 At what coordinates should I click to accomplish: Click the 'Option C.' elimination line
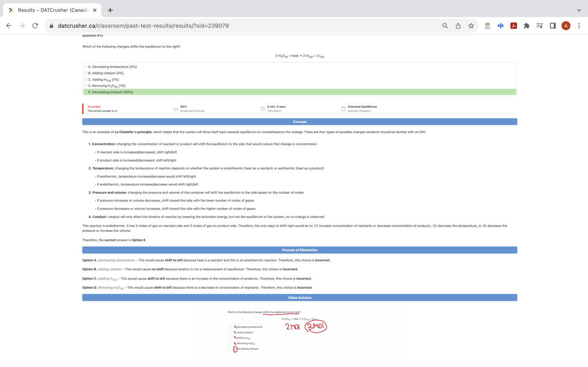coord(197,279)
